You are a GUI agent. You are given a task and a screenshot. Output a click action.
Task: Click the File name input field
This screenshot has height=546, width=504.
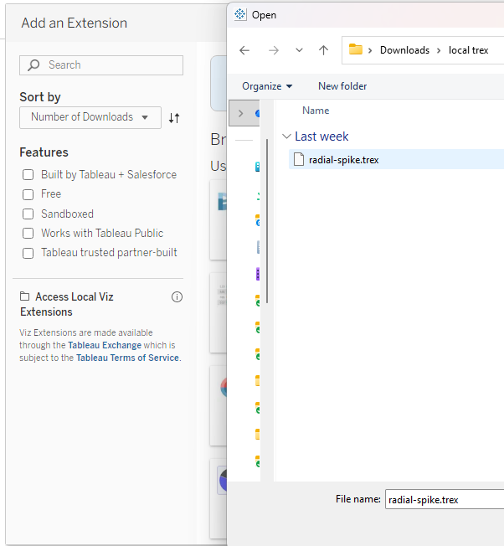click(x=445, y=499)
